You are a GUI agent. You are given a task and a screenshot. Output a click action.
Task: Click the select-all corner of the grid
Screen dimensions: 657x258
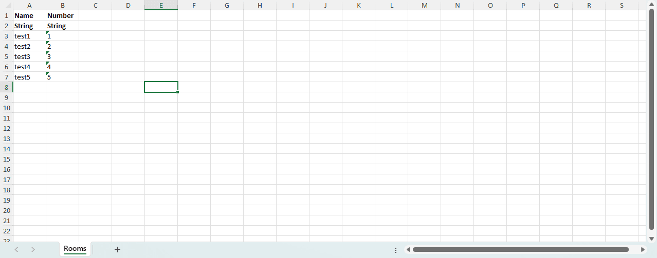tap(6, 5)
